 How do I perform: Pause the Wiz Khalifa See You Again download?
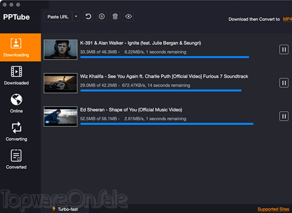point(284,83)
